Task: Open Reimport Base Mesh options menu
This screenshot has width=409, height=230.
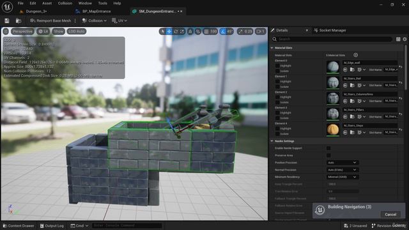Action: coord(75,20)
